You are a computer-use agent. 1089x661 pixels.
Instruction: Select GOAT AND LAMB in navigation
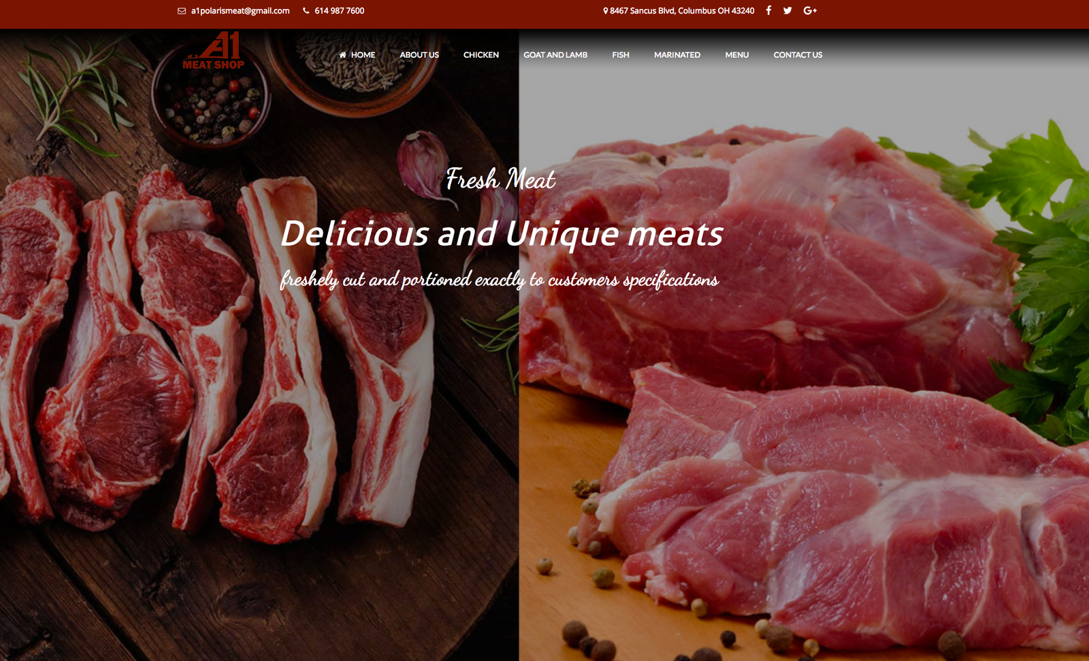(x=555, y=54)
